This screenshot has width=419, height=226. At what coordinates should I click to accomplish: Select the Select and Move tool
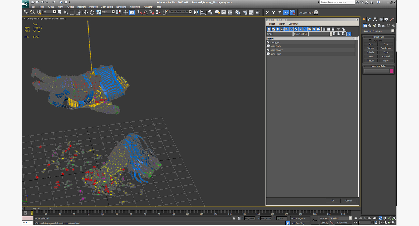point(86,12)
